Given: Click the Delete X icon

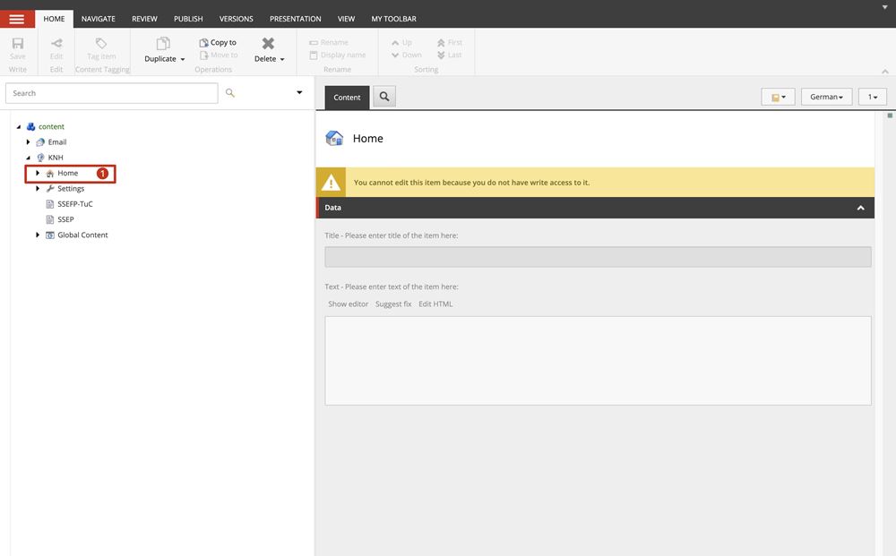Looking at the screenshot, I should [268, 43].
